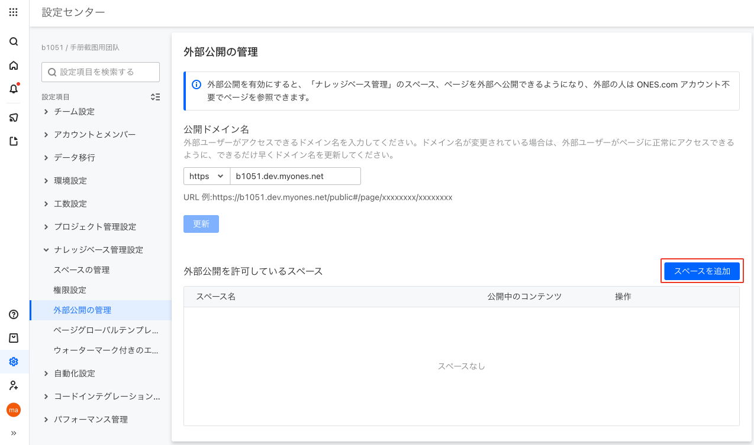
Task: Expand the left sidebar with double-arrow icon
Action: [14, 433]
